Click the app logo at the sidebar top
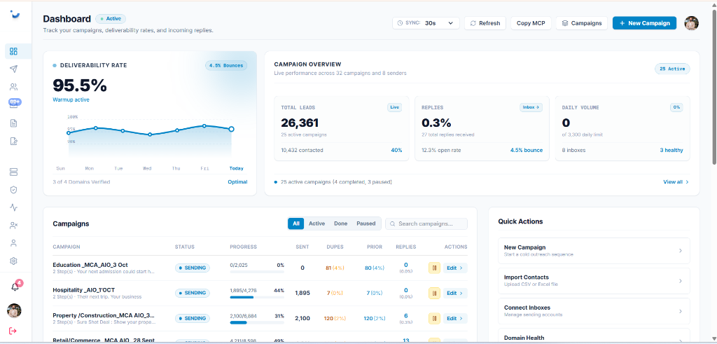The height and width of the screenshot is (344, 717). coord(15,15)
